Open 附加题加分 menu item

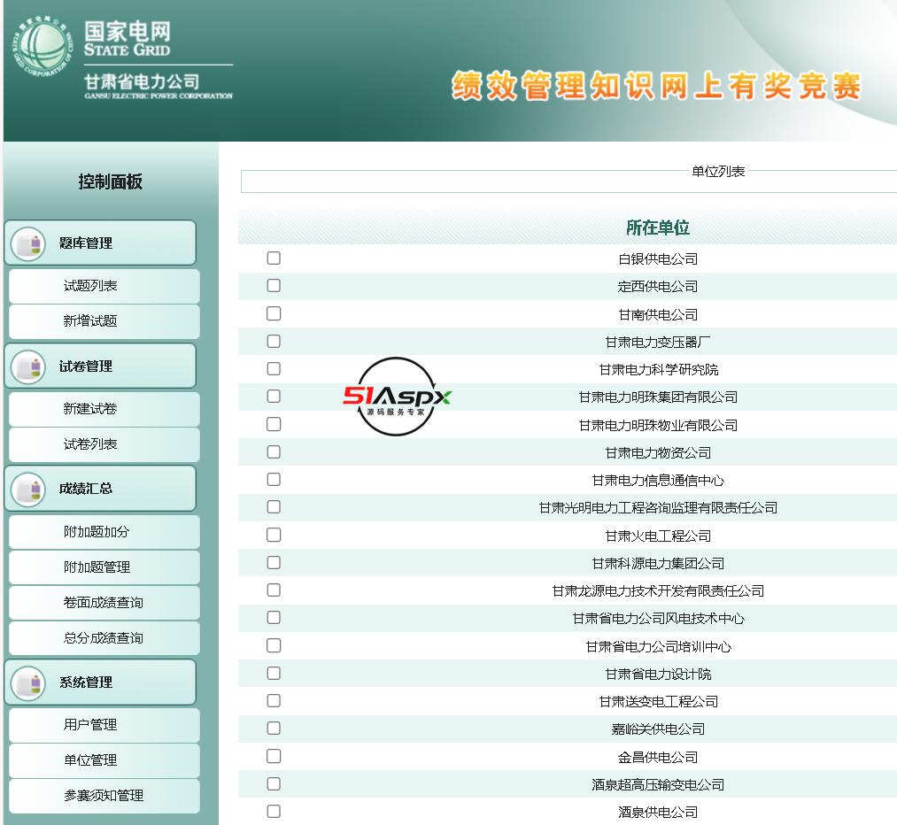[x=104, y=532]
